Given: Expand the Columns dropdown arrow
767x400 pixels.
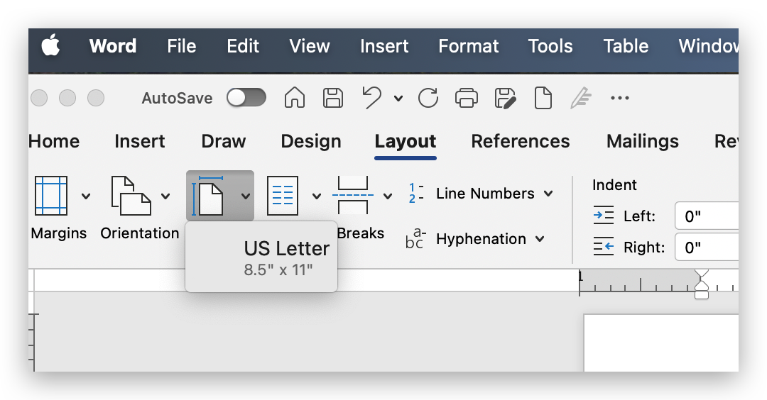Looking at the screenshot, I should [317, 196].
